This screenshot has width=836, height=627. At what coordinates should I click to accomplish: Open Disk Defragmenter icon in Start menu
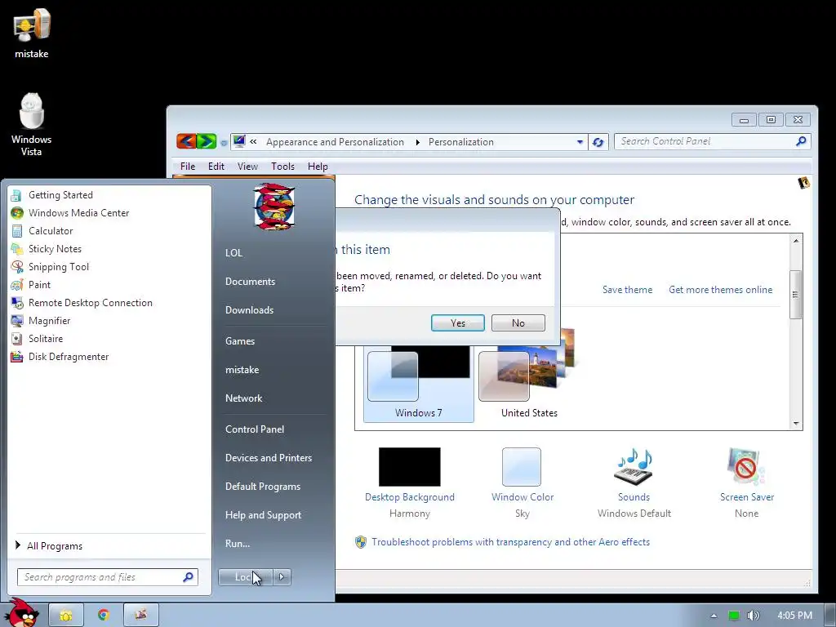click(17, 357)
